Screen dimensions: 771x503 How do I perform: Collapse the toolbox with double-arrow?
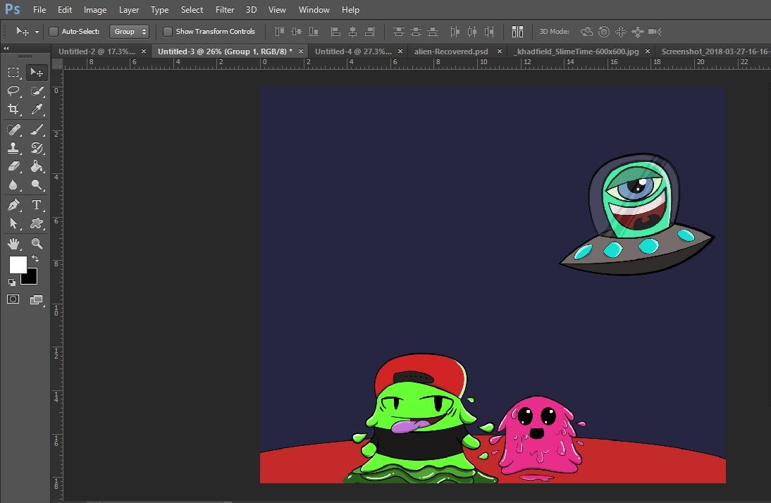(6, 48)
